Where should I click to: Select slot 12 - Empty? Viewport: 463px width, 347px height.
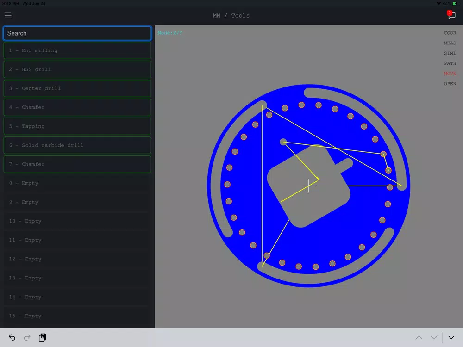77,259
